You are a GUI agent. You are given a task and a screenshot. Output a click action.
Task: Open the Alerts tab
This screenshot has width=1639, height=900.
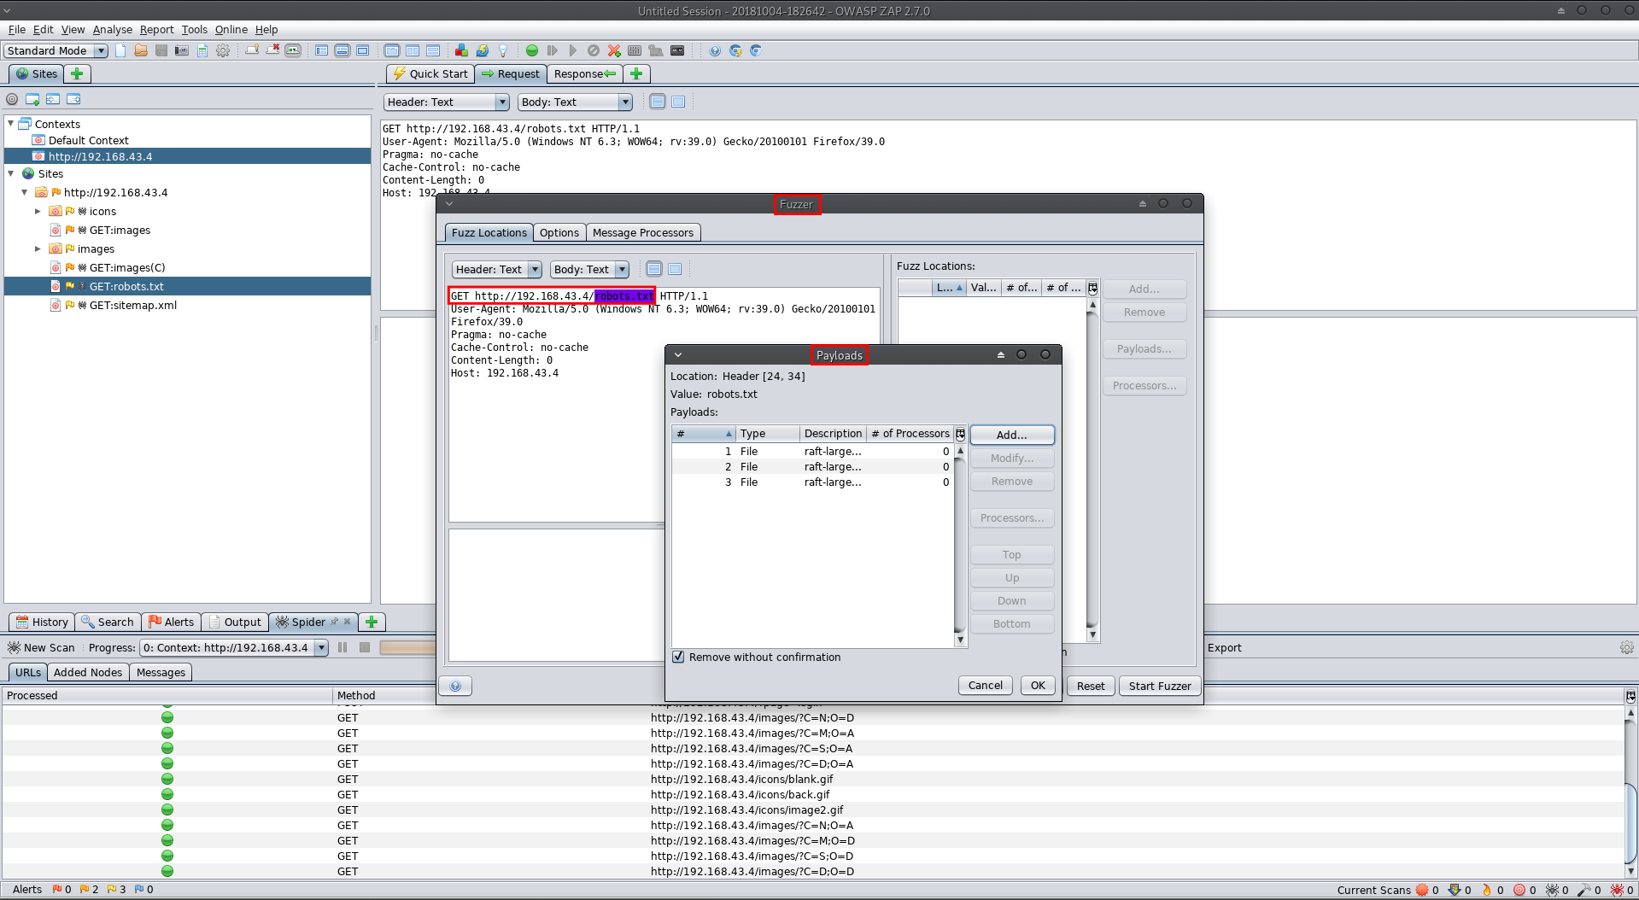click(x=172, y=622)
